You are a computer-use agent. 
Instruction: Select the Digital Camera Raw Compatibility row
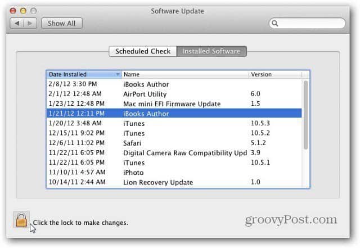click(174, 153)
